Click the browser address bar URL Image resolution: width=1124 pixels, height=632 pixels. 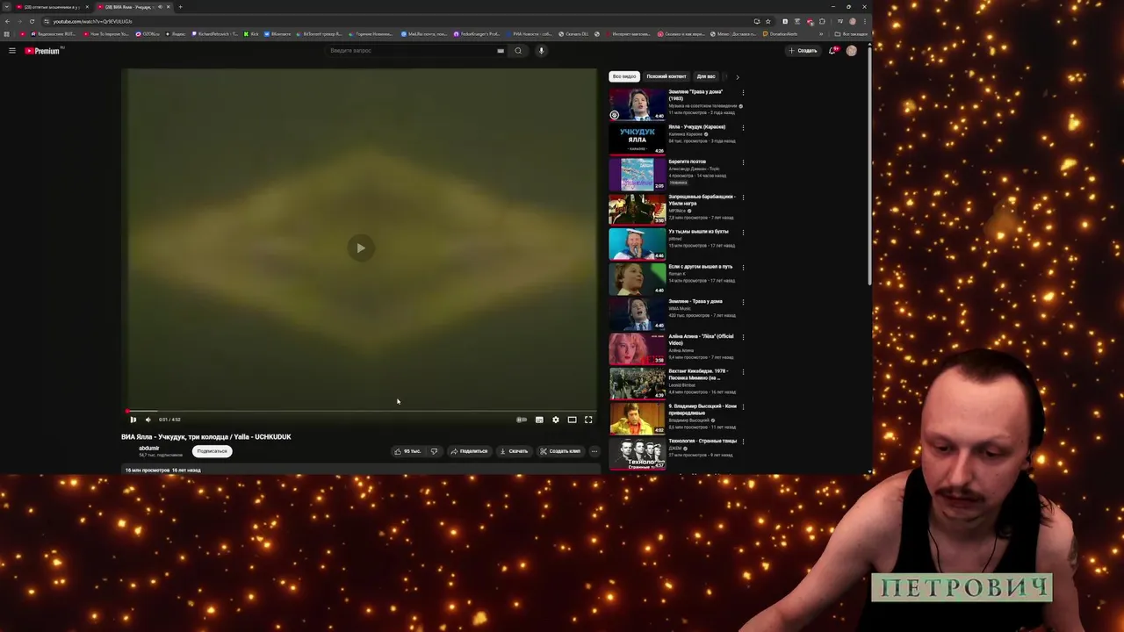click(x=92, y=21)
